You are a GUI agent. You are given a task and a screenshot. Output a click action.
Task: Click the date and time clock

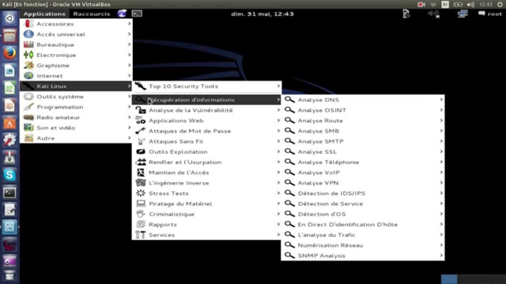[x=262, y=14]
